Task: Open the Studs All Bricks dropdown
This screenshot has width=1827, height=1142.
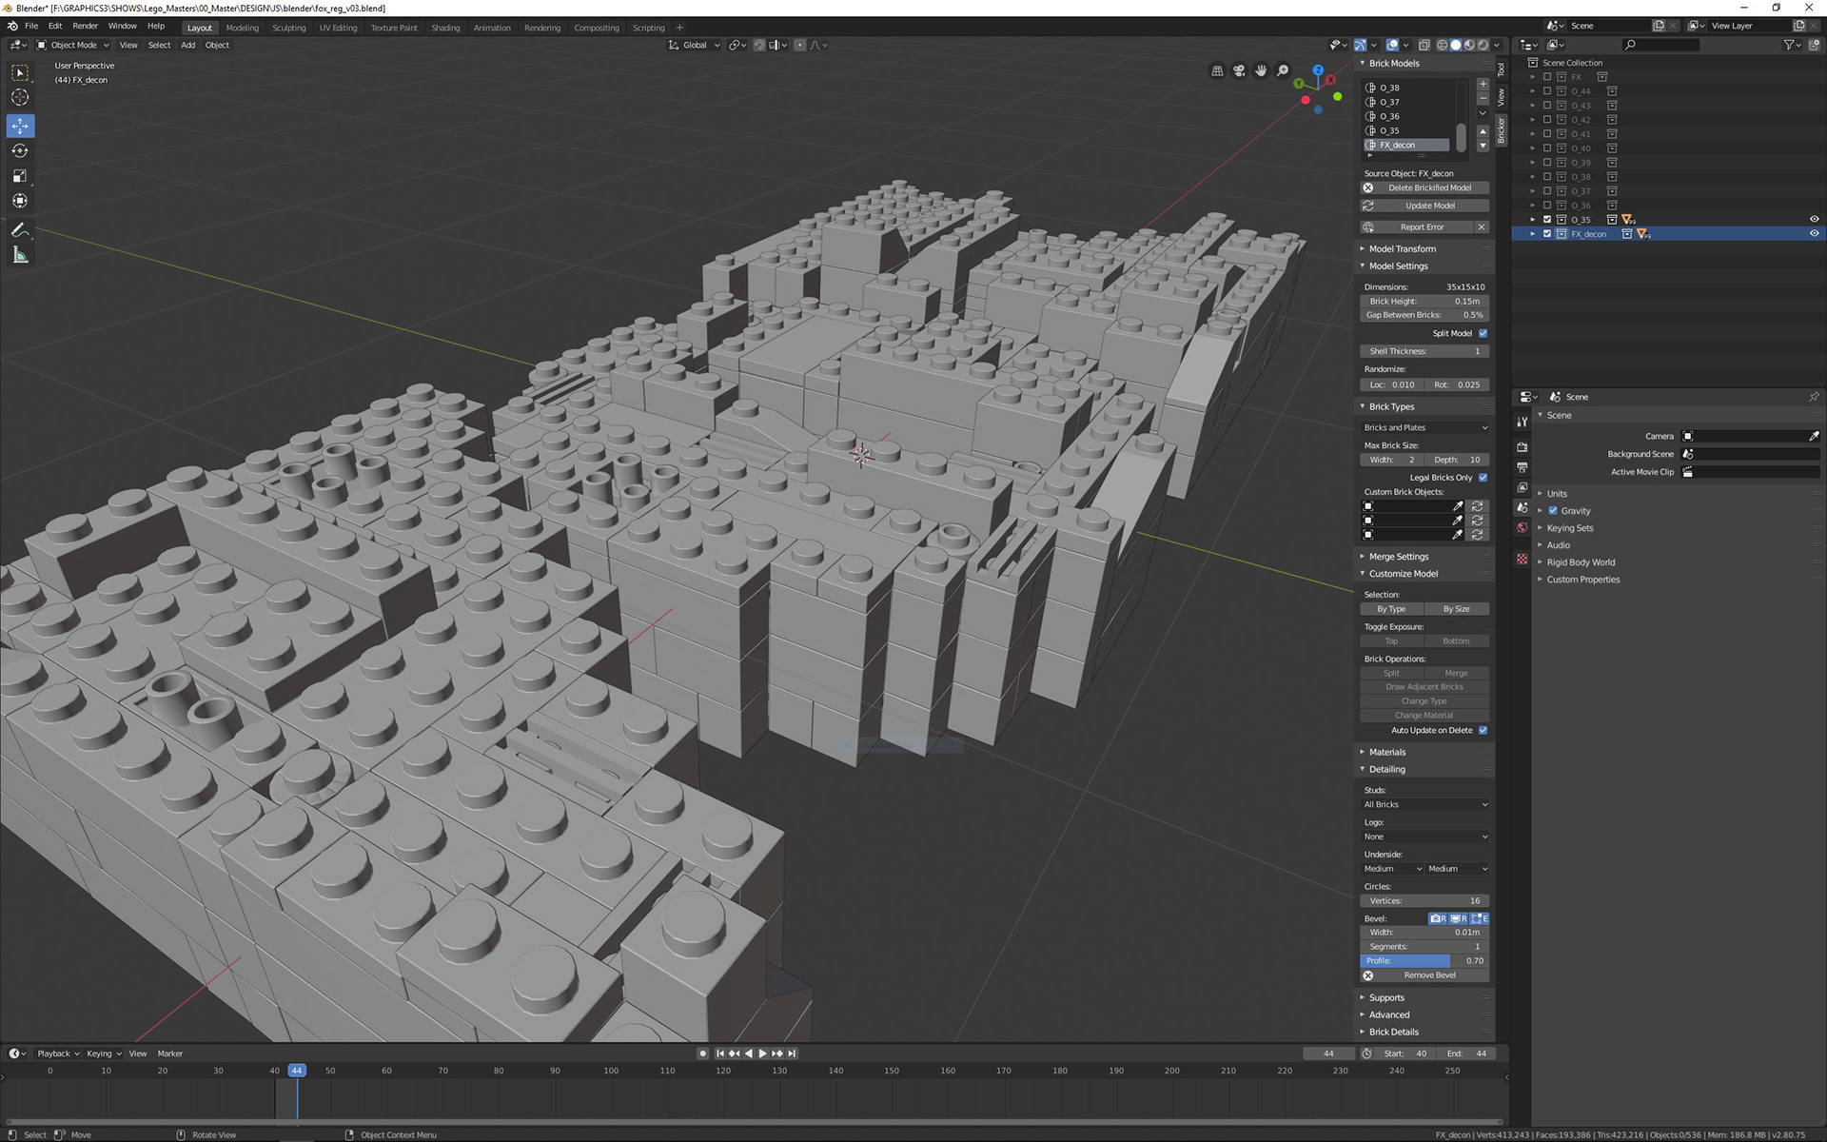Action: coord(1424,805)
